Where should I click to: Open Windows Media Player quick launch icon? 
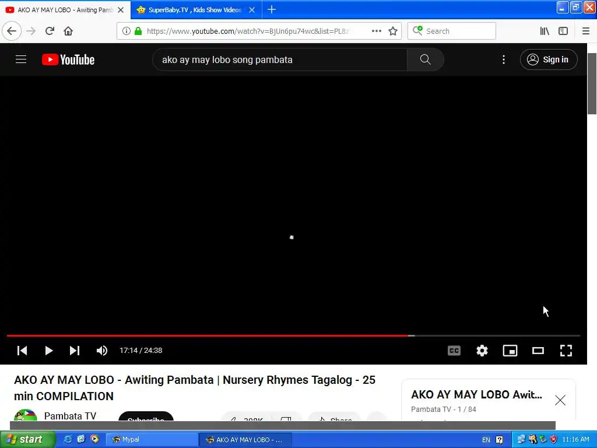pos(94,439)
